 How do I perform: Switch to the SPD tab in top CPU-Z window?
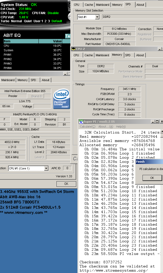128,4
